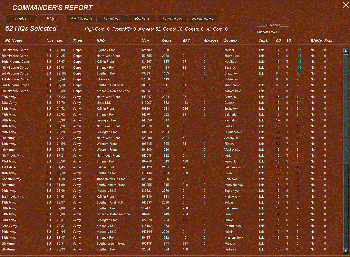Screen dimensions: 350x257
Task: Click STAVKA in 1st Airborne Corps row
Action: (x=103, y=79)
